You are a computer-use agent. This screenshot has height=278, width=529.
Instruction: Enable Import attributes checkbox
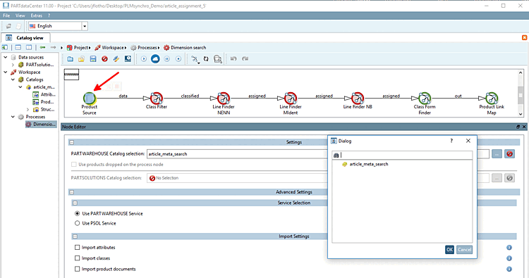tap(78, 247)
